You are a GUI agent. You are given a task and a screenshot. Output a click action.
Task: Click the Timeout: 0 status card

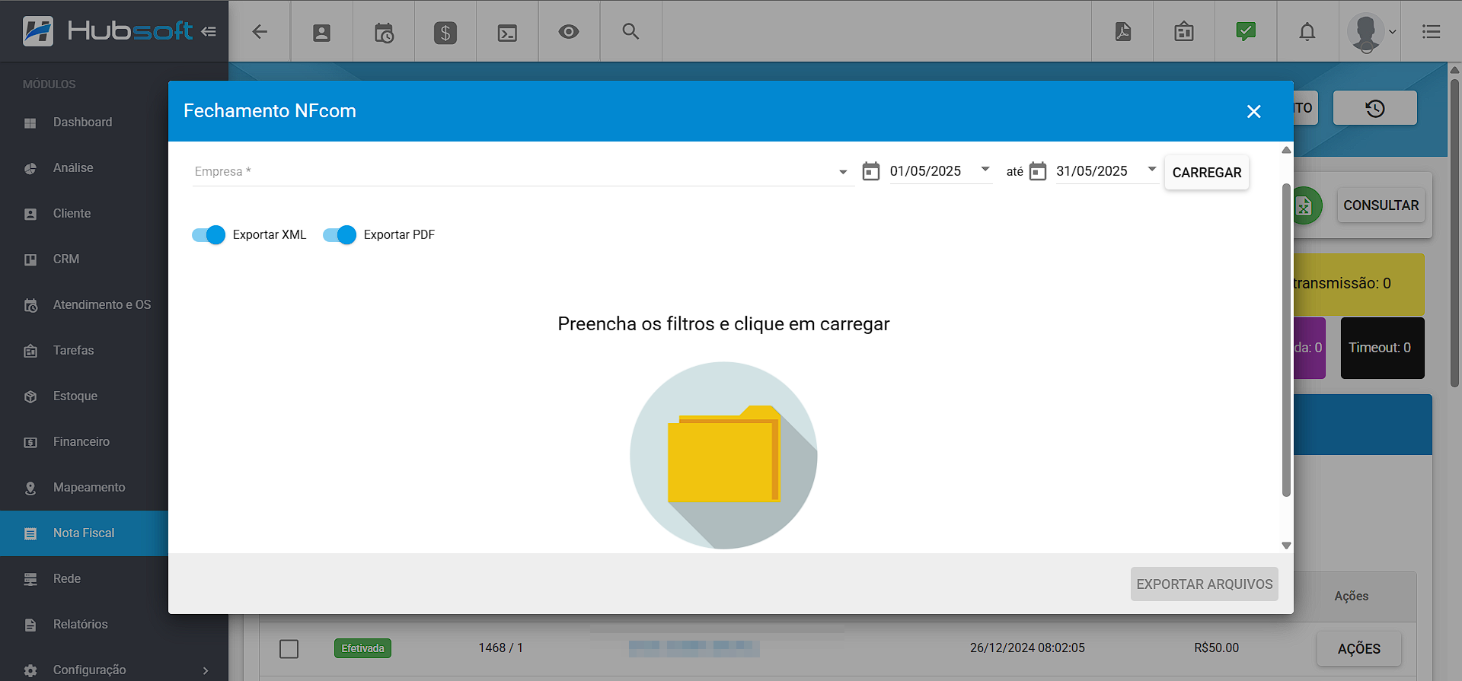pos(1382,348)
